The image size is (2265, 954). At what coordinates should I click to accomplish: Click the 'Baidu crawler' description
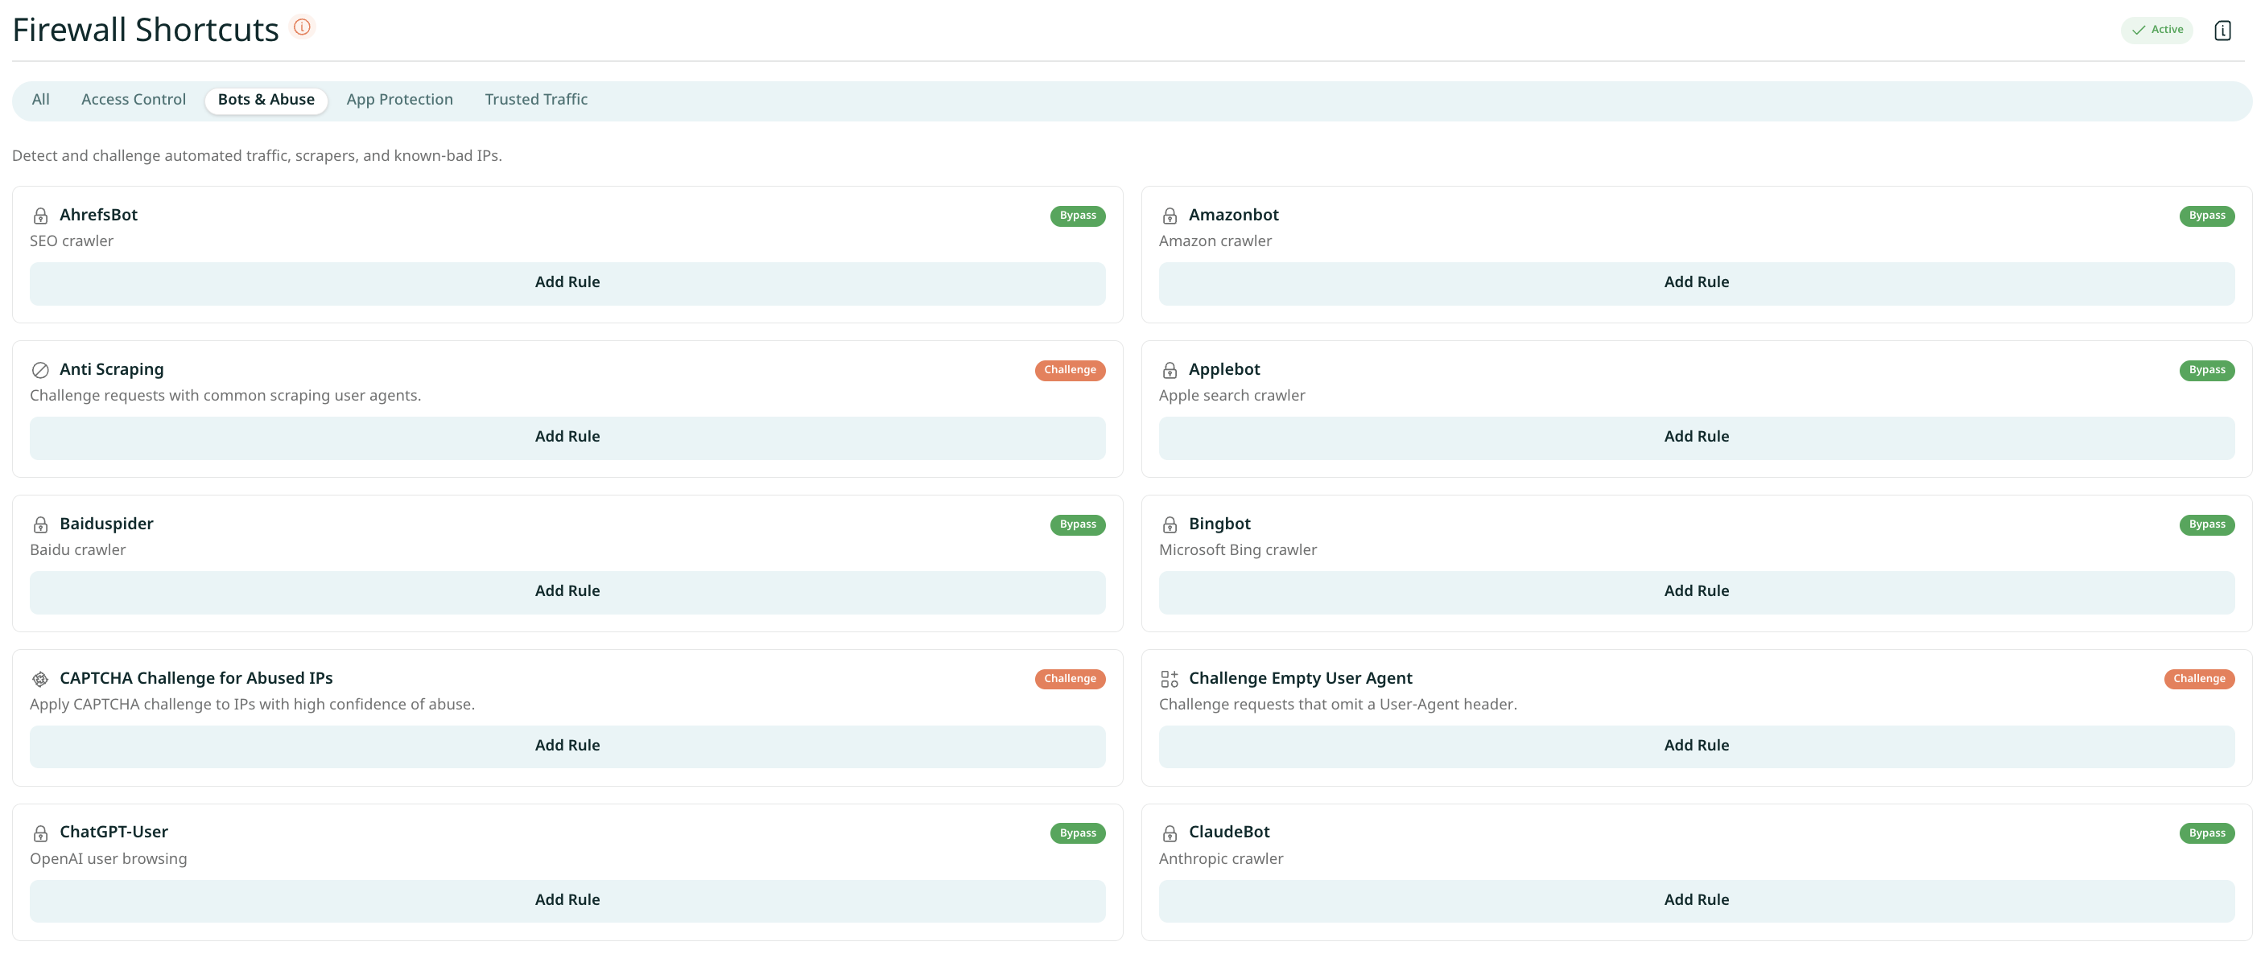tap(77, 551)
